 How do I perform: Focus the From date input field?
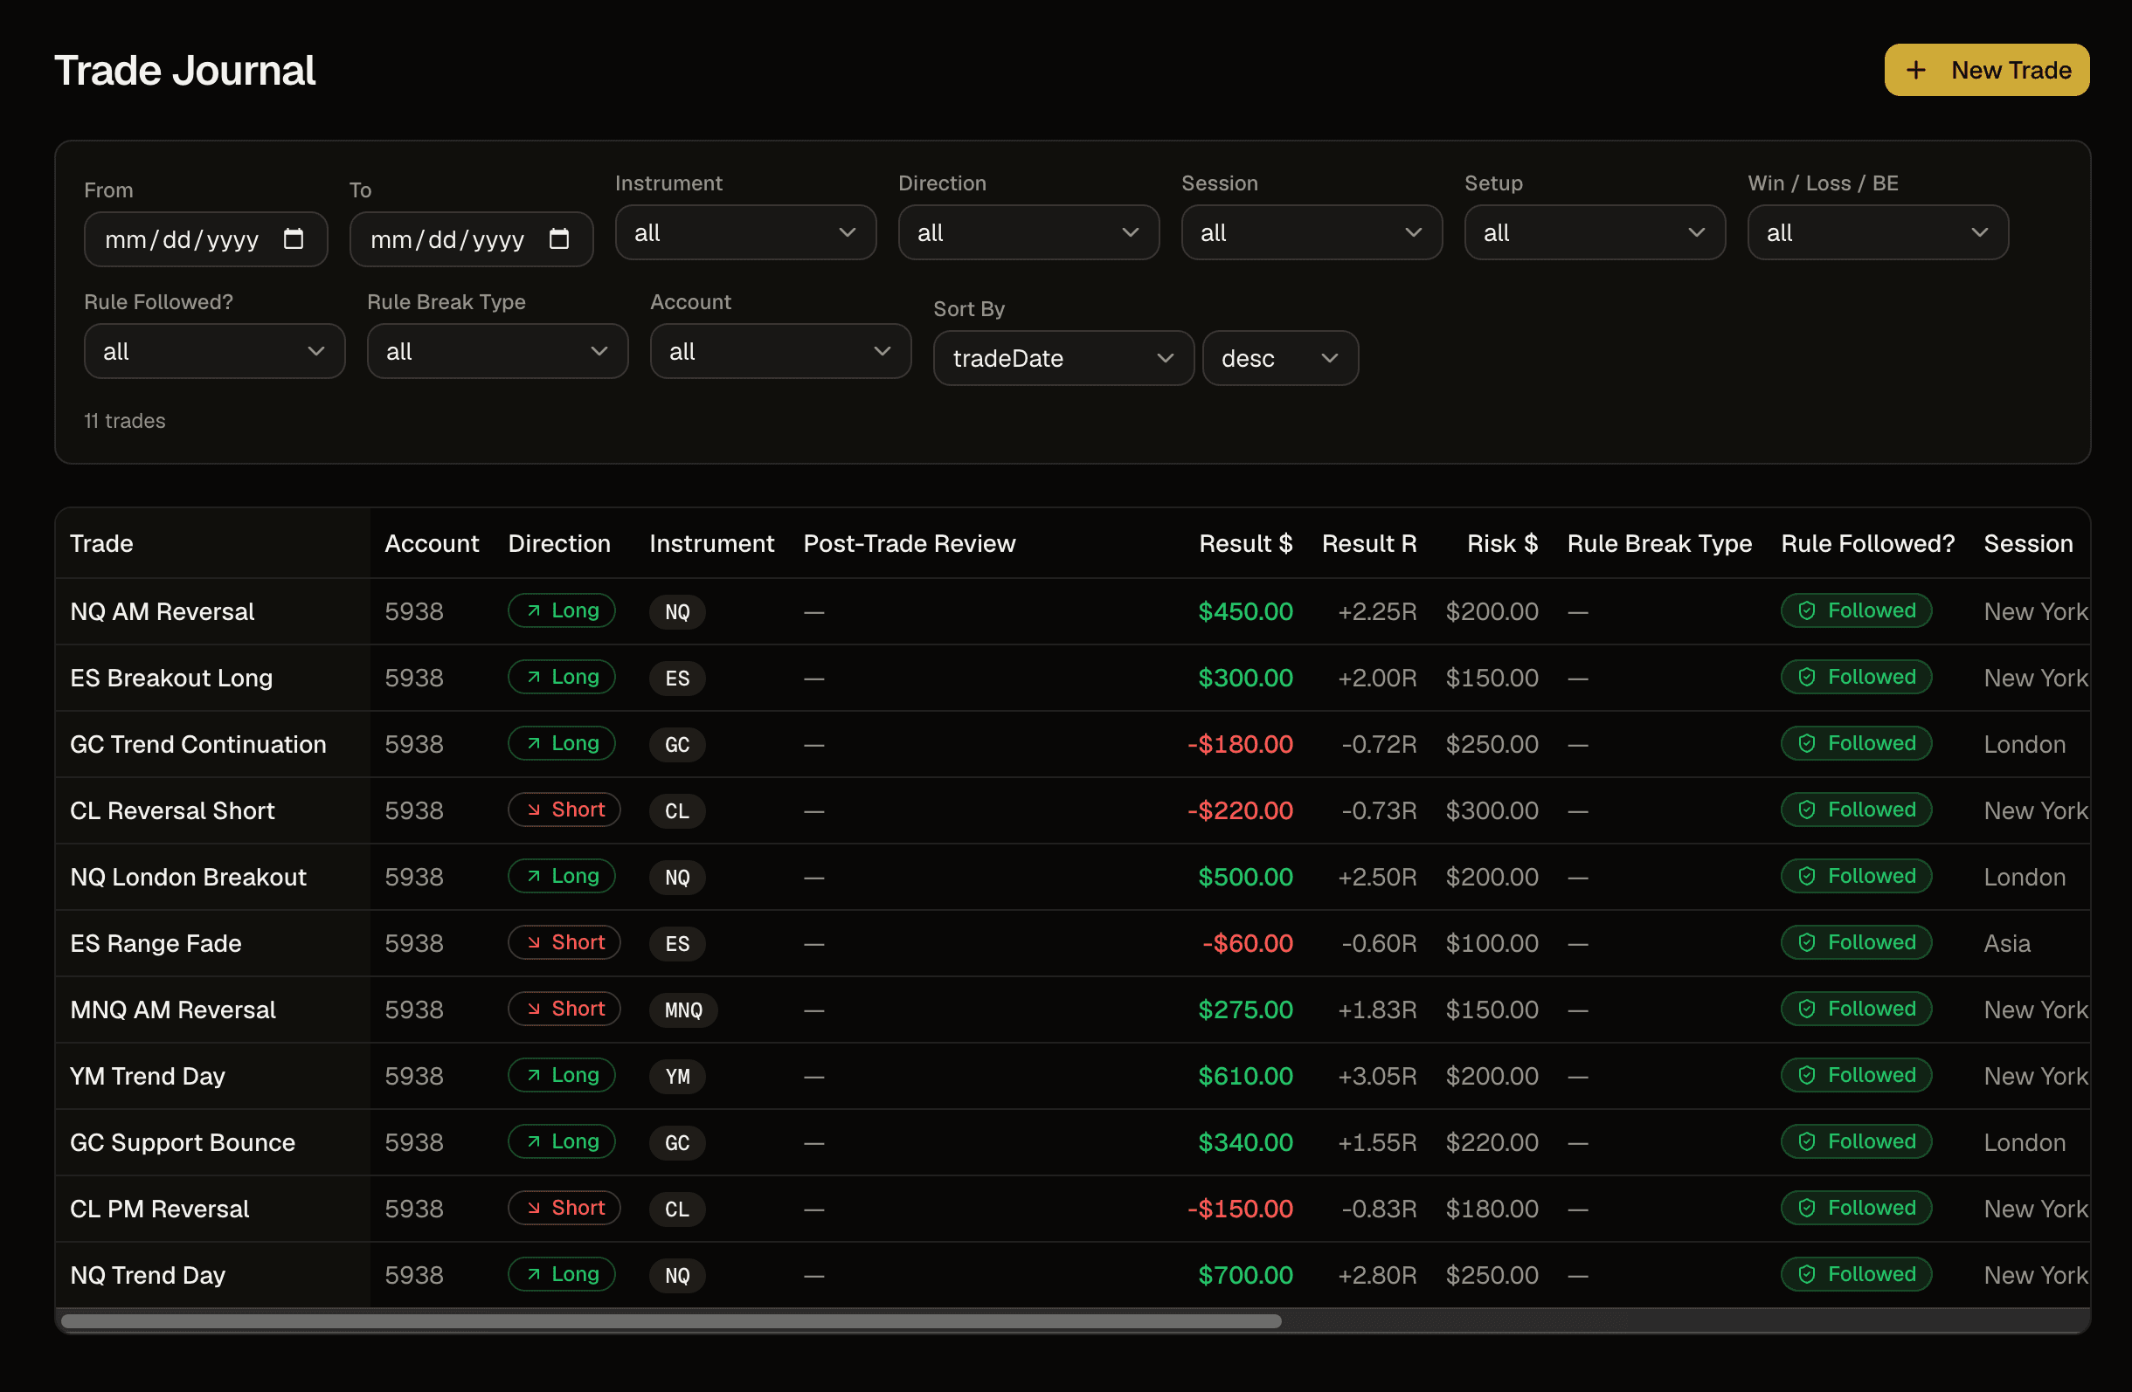pos(206,239)
